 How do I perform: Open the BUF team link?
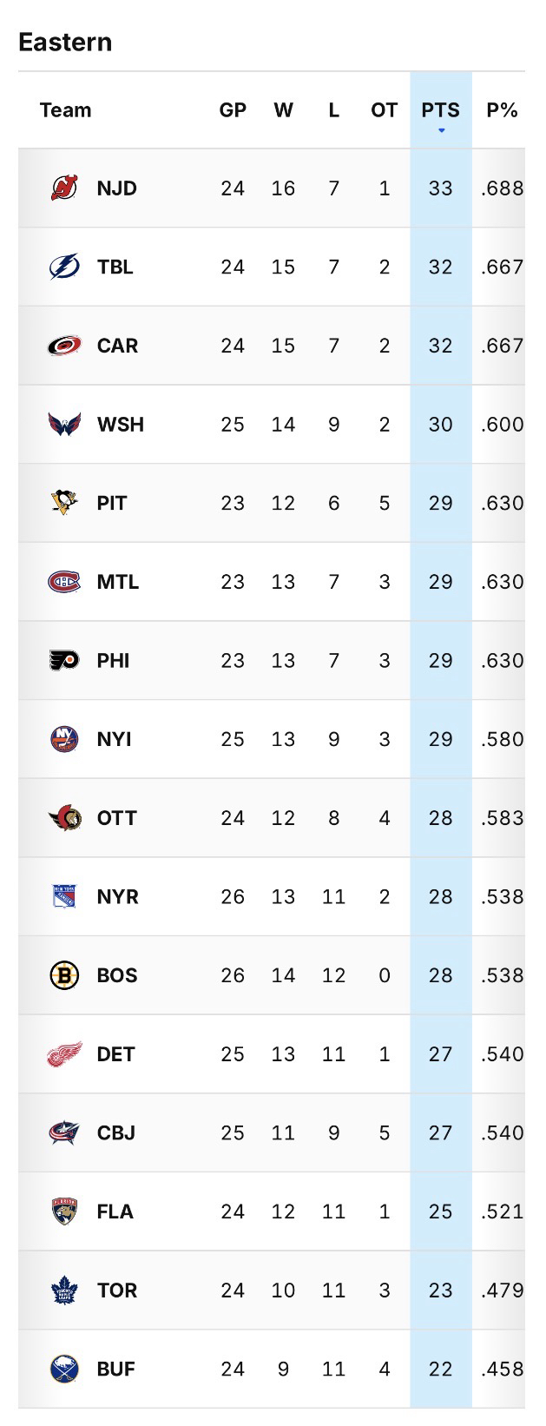[x=115, y=1370]
